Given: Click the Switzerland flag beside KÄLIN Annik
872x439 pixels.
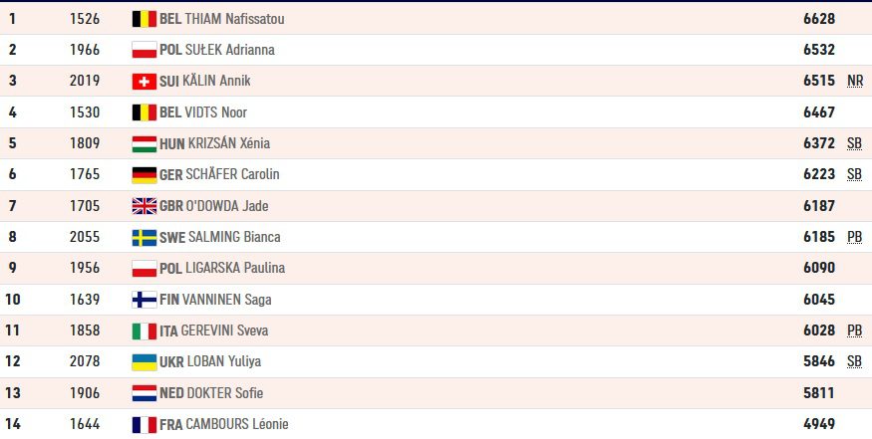Looking at the screenshot, I should click(x=145, y=82).
